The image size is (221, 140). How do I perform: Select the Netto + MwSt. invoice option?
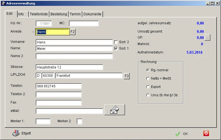(148, 78)
